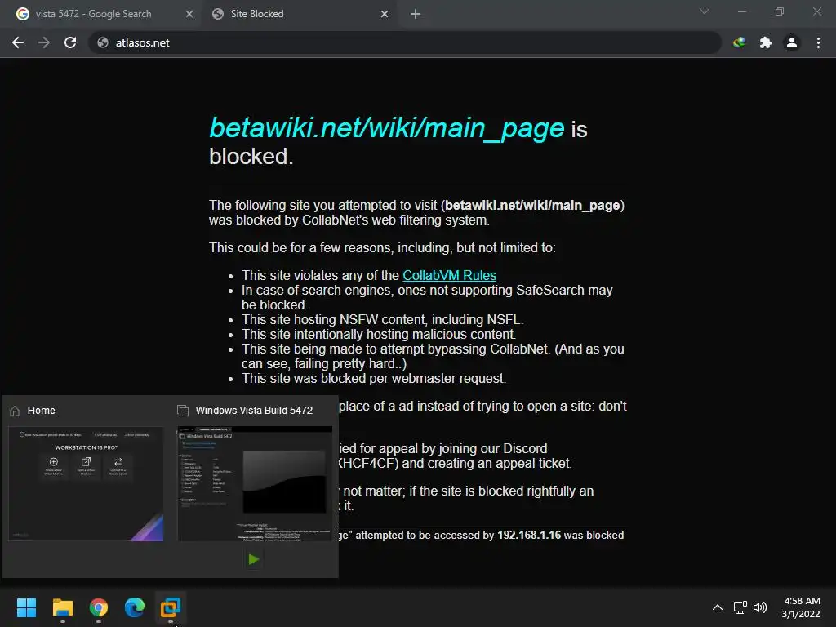Close the Site Blocked tab

385,14
